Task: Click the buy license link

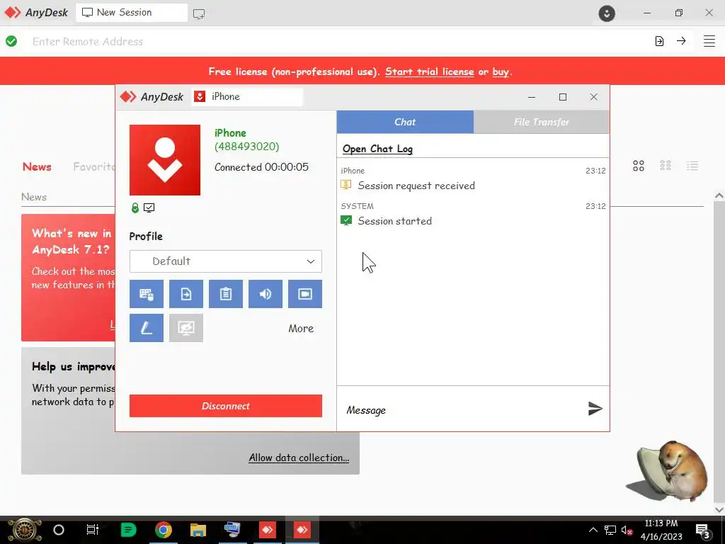Action: [x=501, y=72]
